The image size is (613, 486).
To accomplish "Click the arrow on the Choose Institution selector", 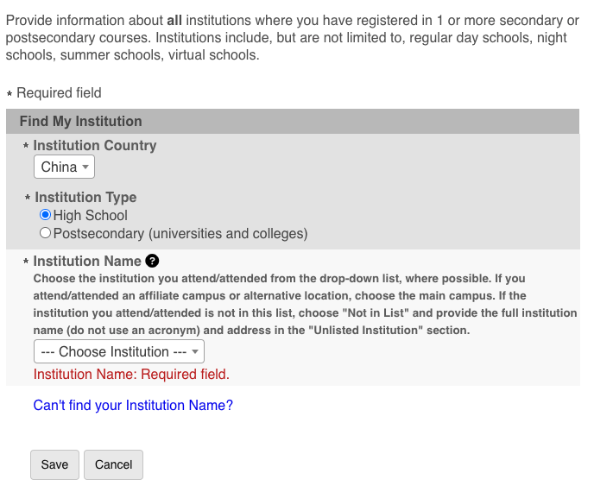I will point(196,351).
